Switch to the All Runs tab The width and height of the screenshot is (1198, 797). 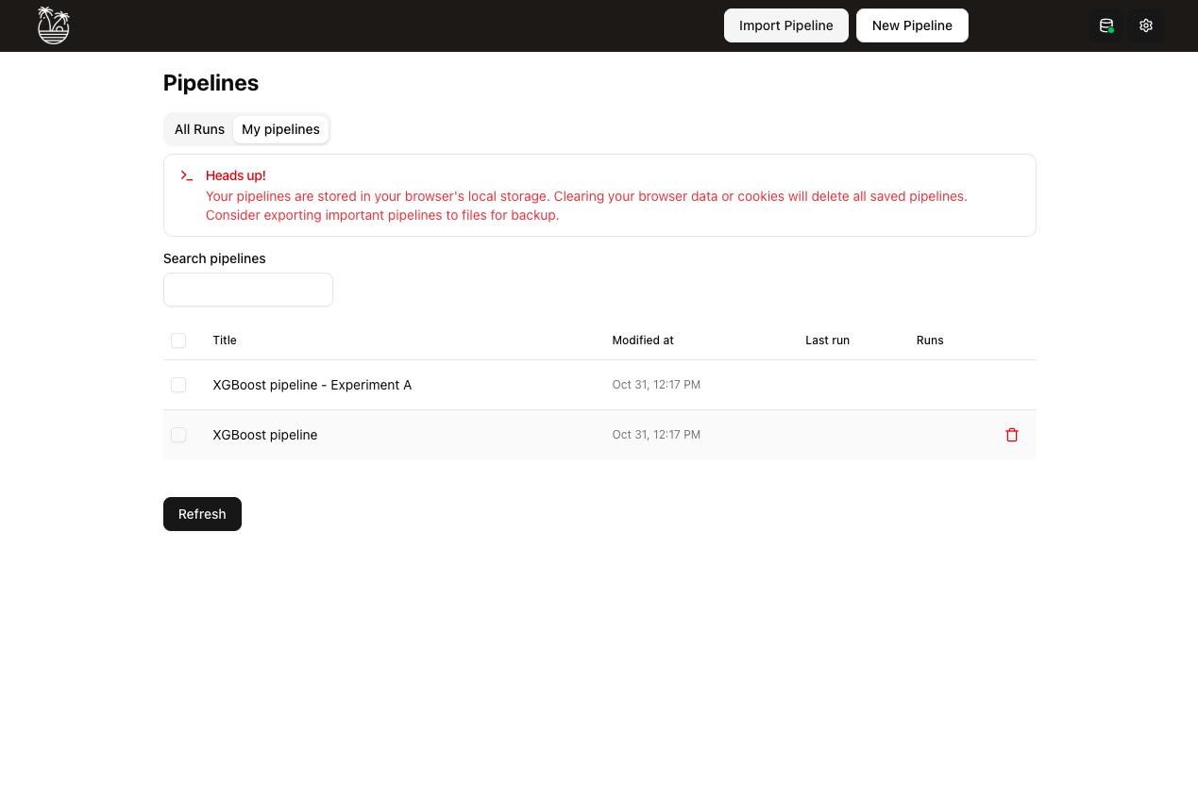[199, 129]
